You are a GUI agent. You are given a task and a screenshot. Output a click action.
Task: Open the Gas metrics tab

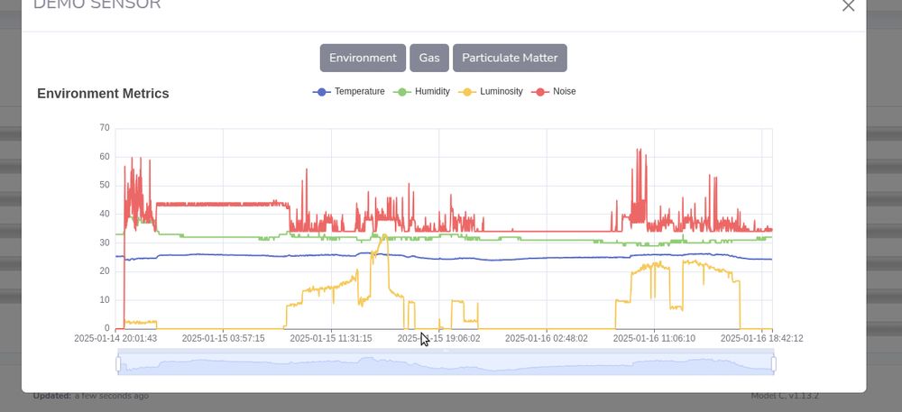(x=429, y=58)
